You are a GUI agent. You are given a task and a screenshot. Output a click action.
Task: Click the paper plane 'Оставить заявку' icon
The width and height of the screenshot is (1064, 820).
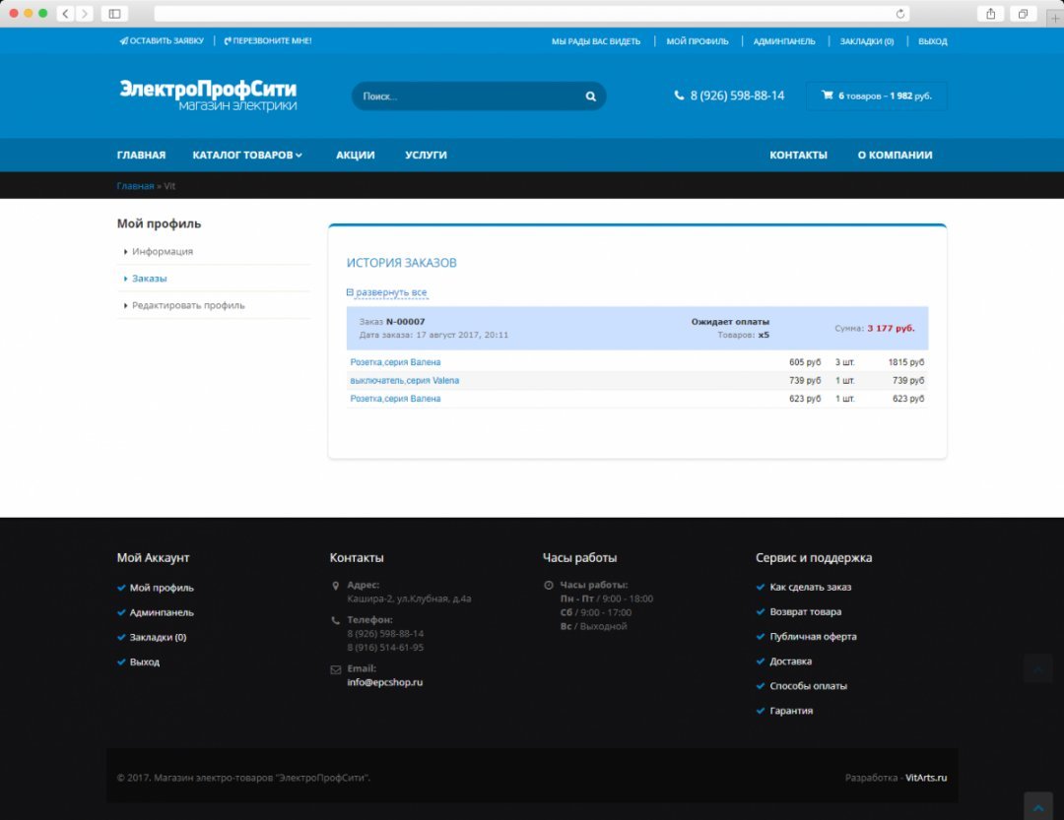coord(123,41)
